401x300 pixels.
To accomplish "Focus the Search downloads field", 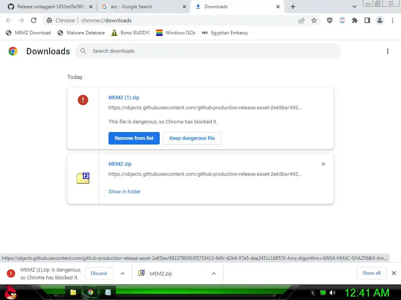I will coord(208,51).
